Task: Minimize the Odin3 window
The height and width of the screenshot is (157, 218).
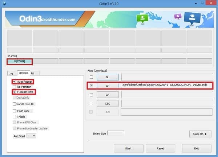Action: 196,3
